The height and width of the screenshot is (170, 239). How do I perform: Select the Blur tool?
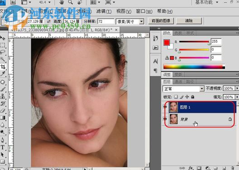pyautogui.click(x=2, y=125)
